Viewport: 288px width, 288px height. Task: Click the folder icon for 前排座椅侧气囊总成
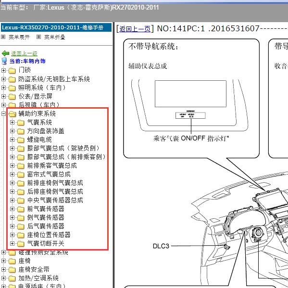(21, 183)
